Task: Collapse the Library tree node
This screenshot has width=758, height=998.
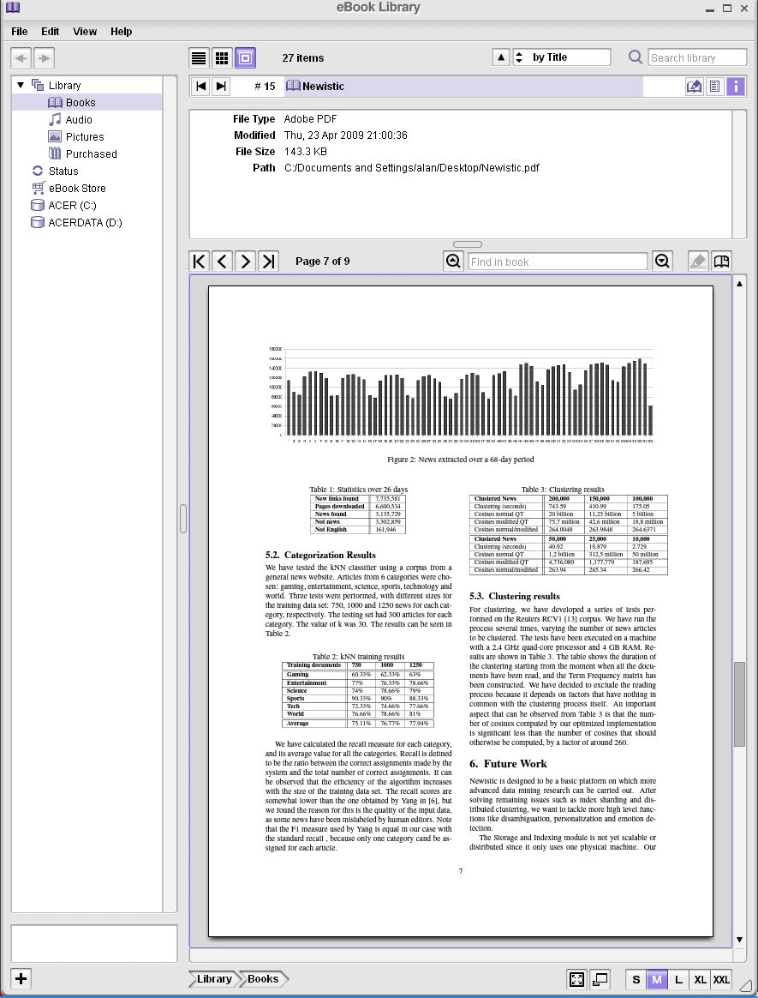Action: click(x=21, y=85)
